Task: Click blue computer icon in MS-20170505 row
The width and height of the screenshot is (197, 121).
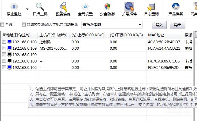Action: coord(9,48)
